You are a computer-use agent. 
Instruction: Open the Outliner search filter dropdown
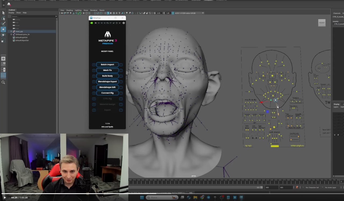click(56, 16)
